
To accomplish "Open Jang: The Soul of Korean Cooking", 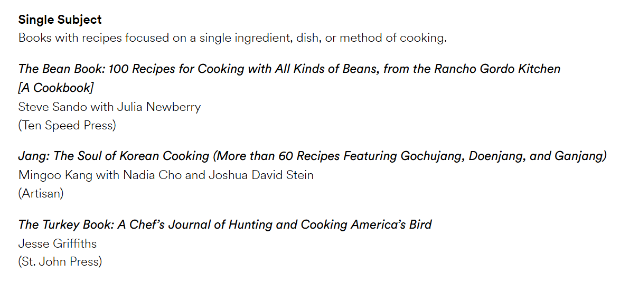I will tap(312, 156).
